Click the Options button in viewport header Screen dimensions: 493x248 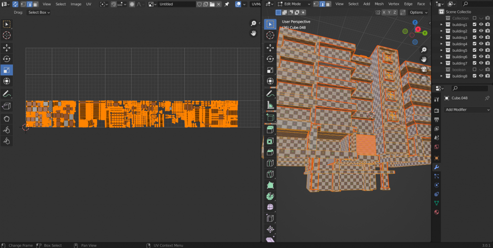click(418, 12)
